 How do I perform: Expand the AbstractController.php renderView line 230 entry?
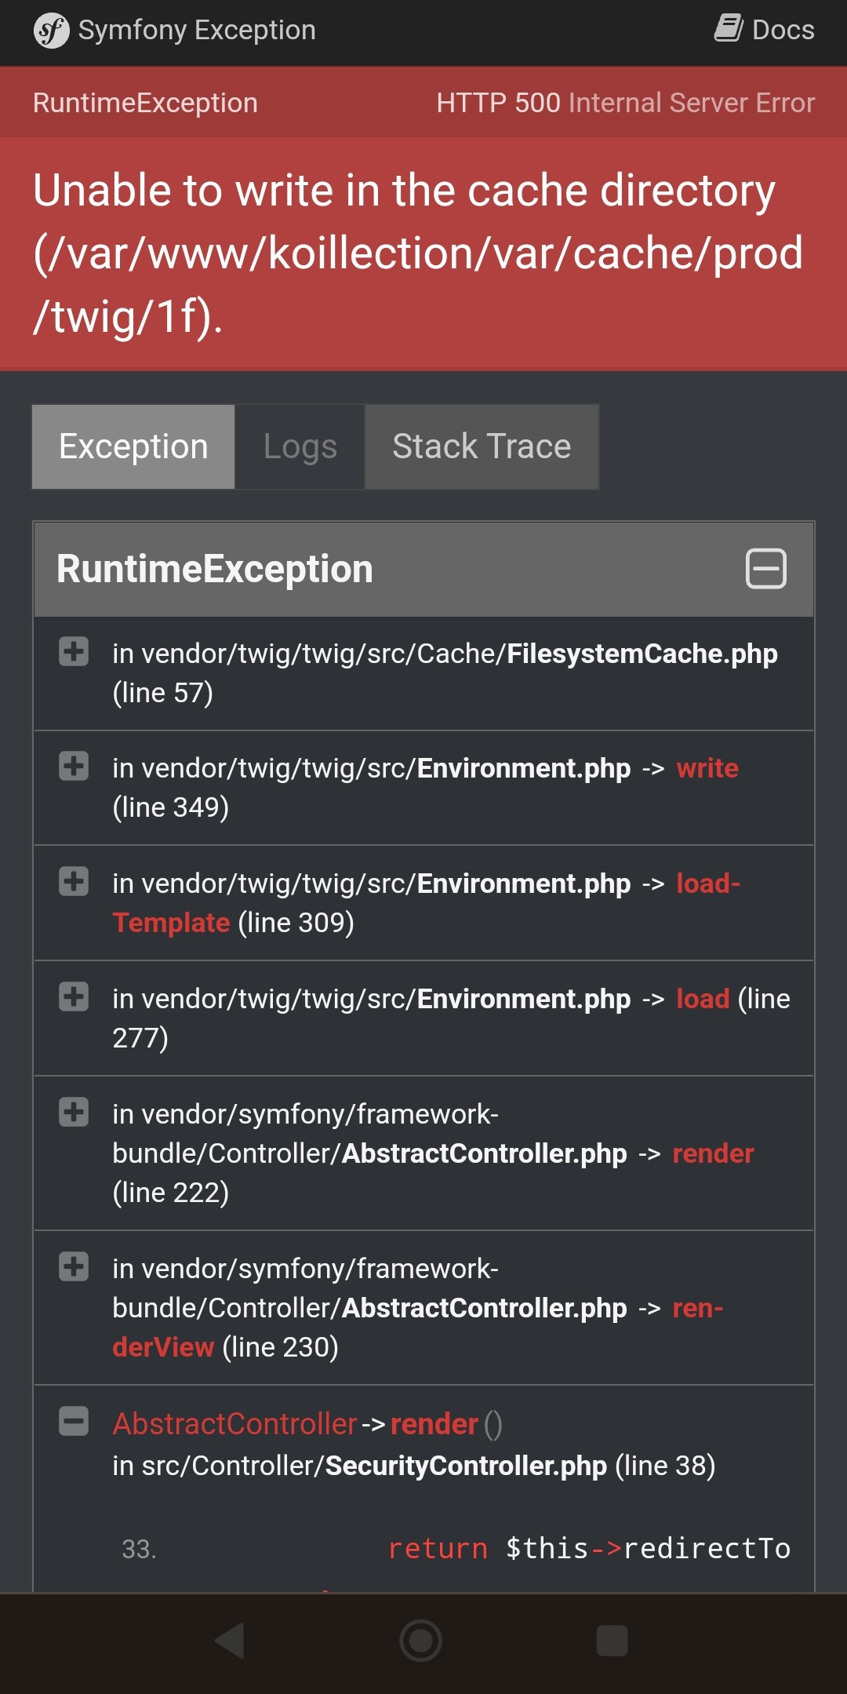[74, 1266]
